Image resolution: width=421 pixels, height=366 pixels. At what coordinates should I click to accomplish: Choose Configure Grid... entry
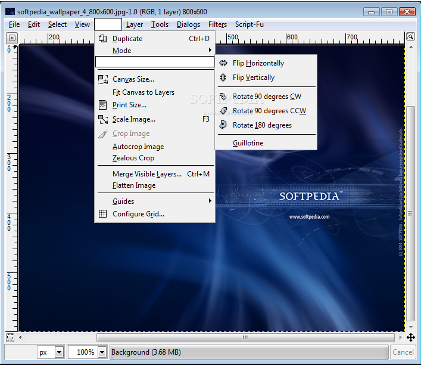tap(155, 214)
